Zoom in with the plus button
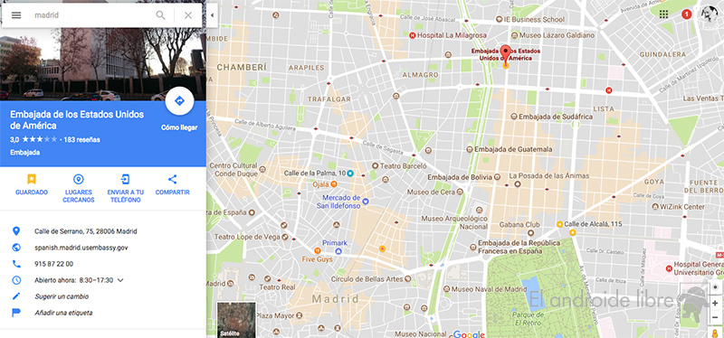The height and width of the screenshot is (338, 724). coord(715,304)
